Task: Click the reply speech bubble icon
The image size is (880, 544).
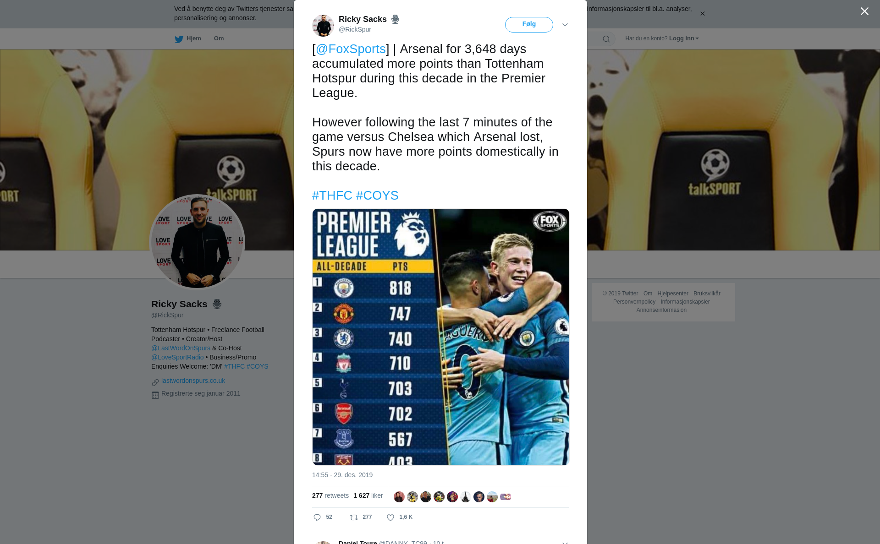Action: [317, 517]
